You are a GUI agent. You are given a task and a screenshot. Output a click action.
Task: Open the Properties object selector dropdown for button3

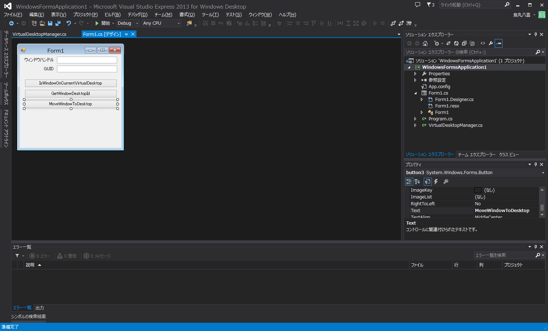[x=543, y=173]
